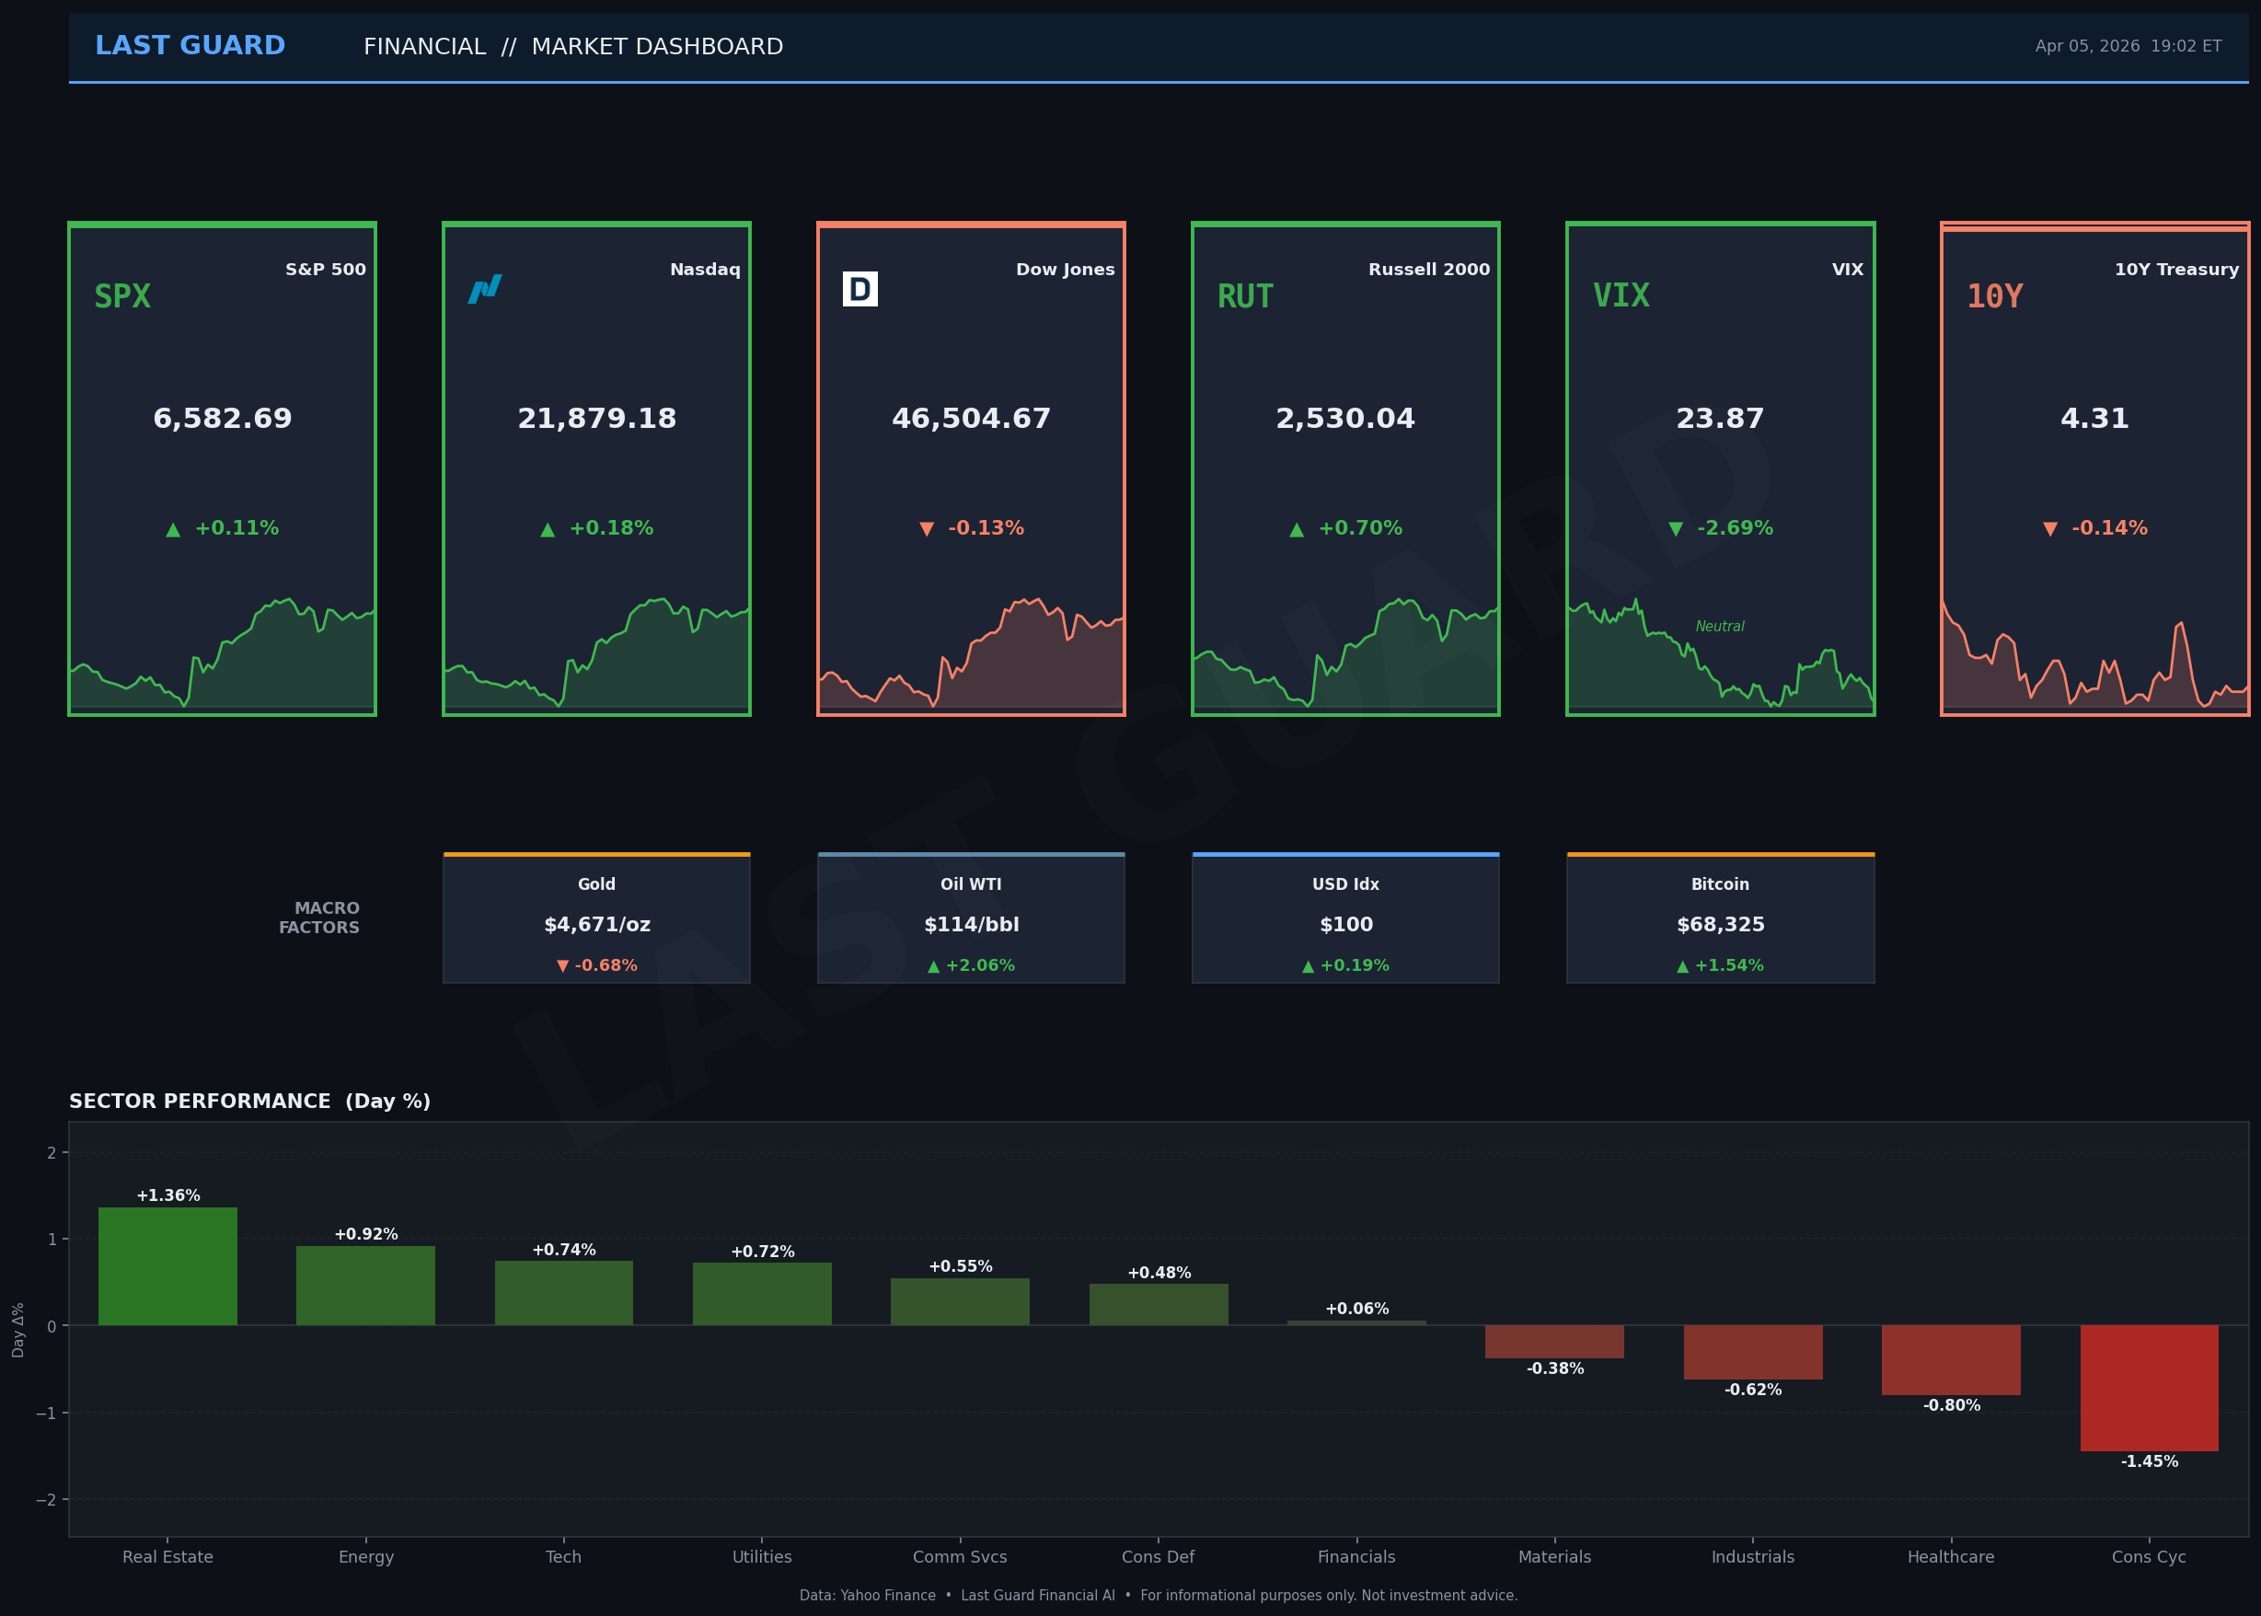Click the SPX ticker symbol
This screenshot has width=2261, height=1616.
pyautogui.click(x=122, y=296)
